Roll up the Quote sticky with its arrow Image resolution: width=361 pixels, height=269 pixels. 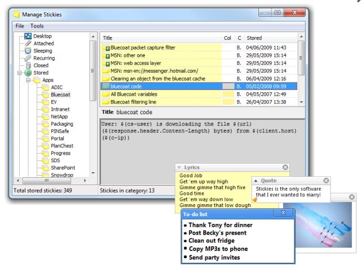255,181
